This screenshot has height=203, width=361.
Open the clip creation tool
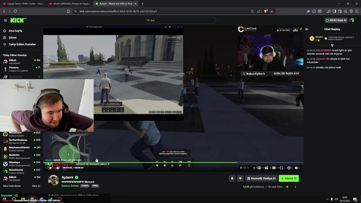(x=267, y=168)
